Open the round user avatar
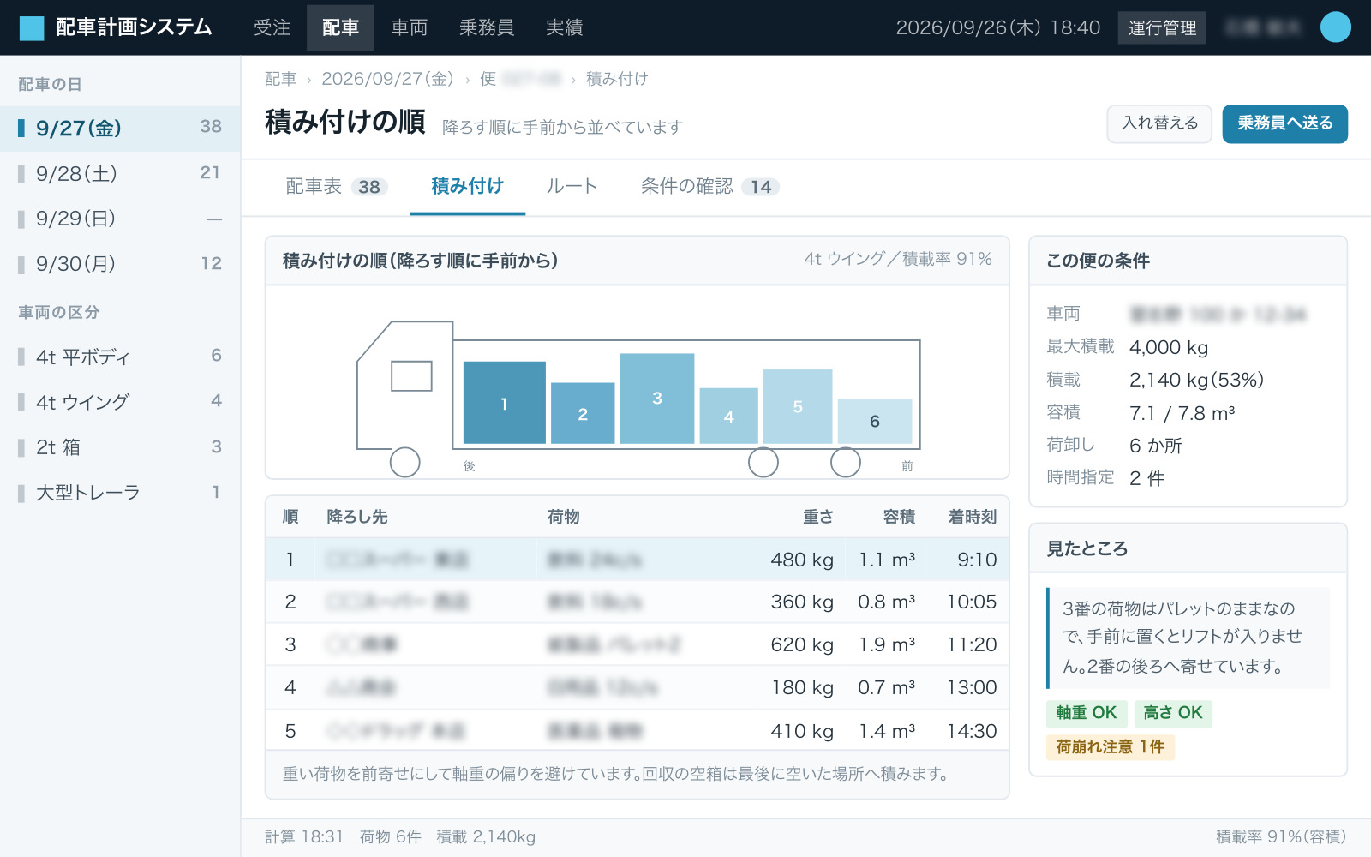1371x857 pixels. click(x=1335, y=27)
